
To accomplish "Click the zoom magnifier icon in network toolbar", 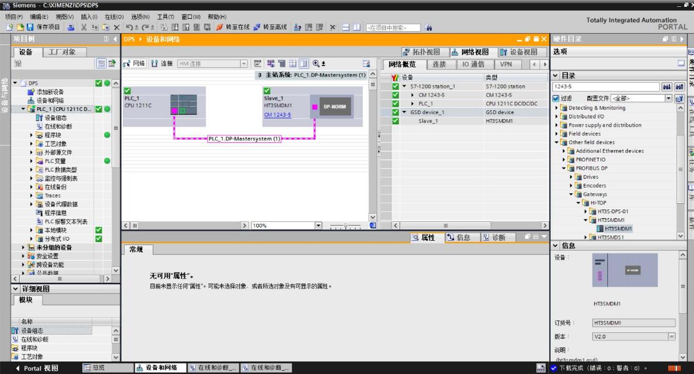I will point(316,63).
